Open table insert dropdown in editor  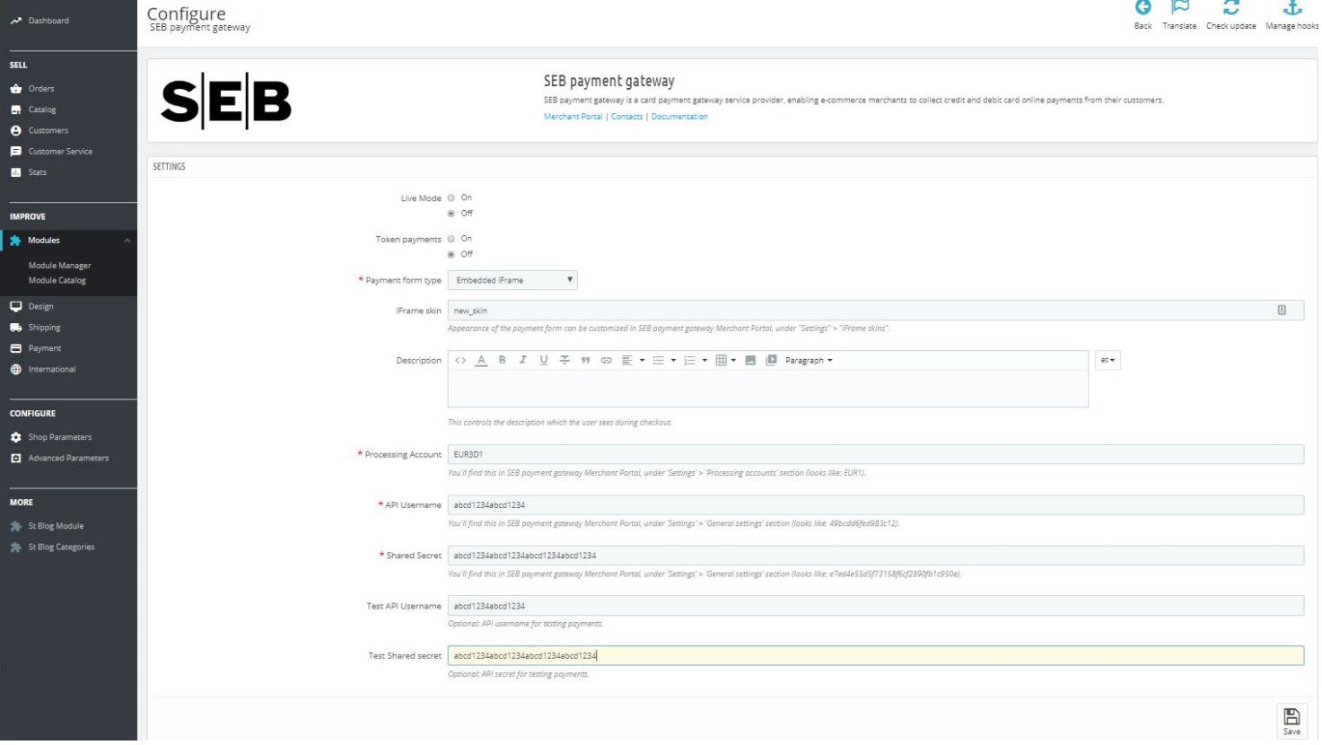tap(726, 361)
